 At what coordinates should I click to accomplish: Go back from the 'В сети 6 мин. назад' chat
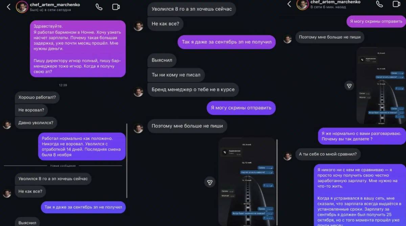[289, 4]
